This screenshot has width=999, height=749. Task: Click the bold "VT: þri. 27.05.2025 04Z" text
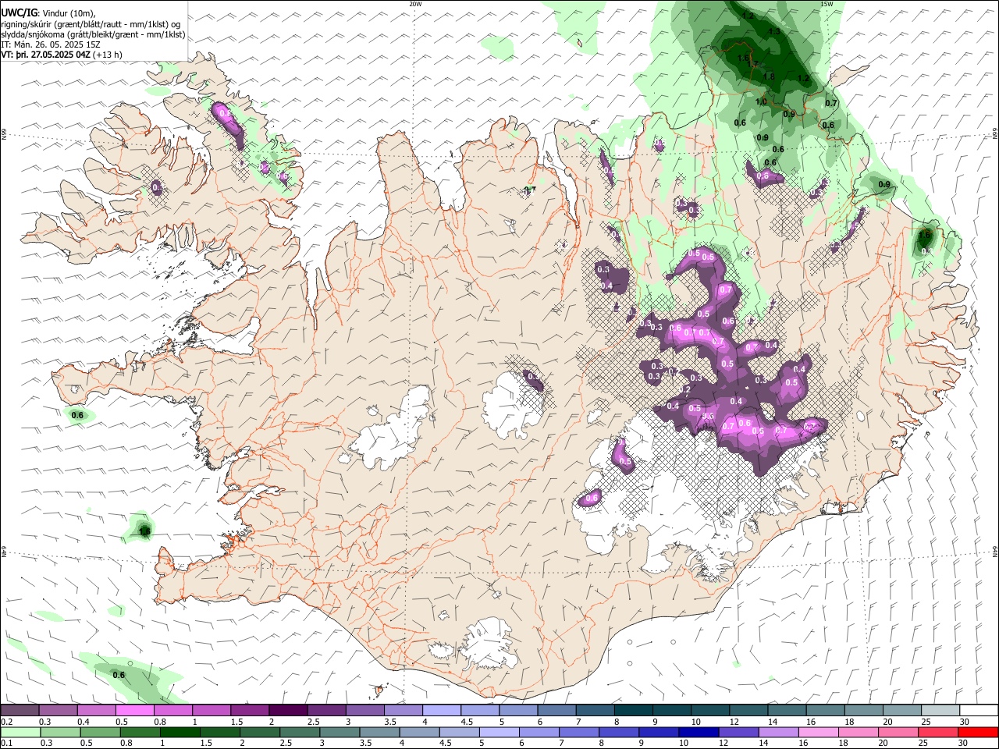(x=45, y=55)
